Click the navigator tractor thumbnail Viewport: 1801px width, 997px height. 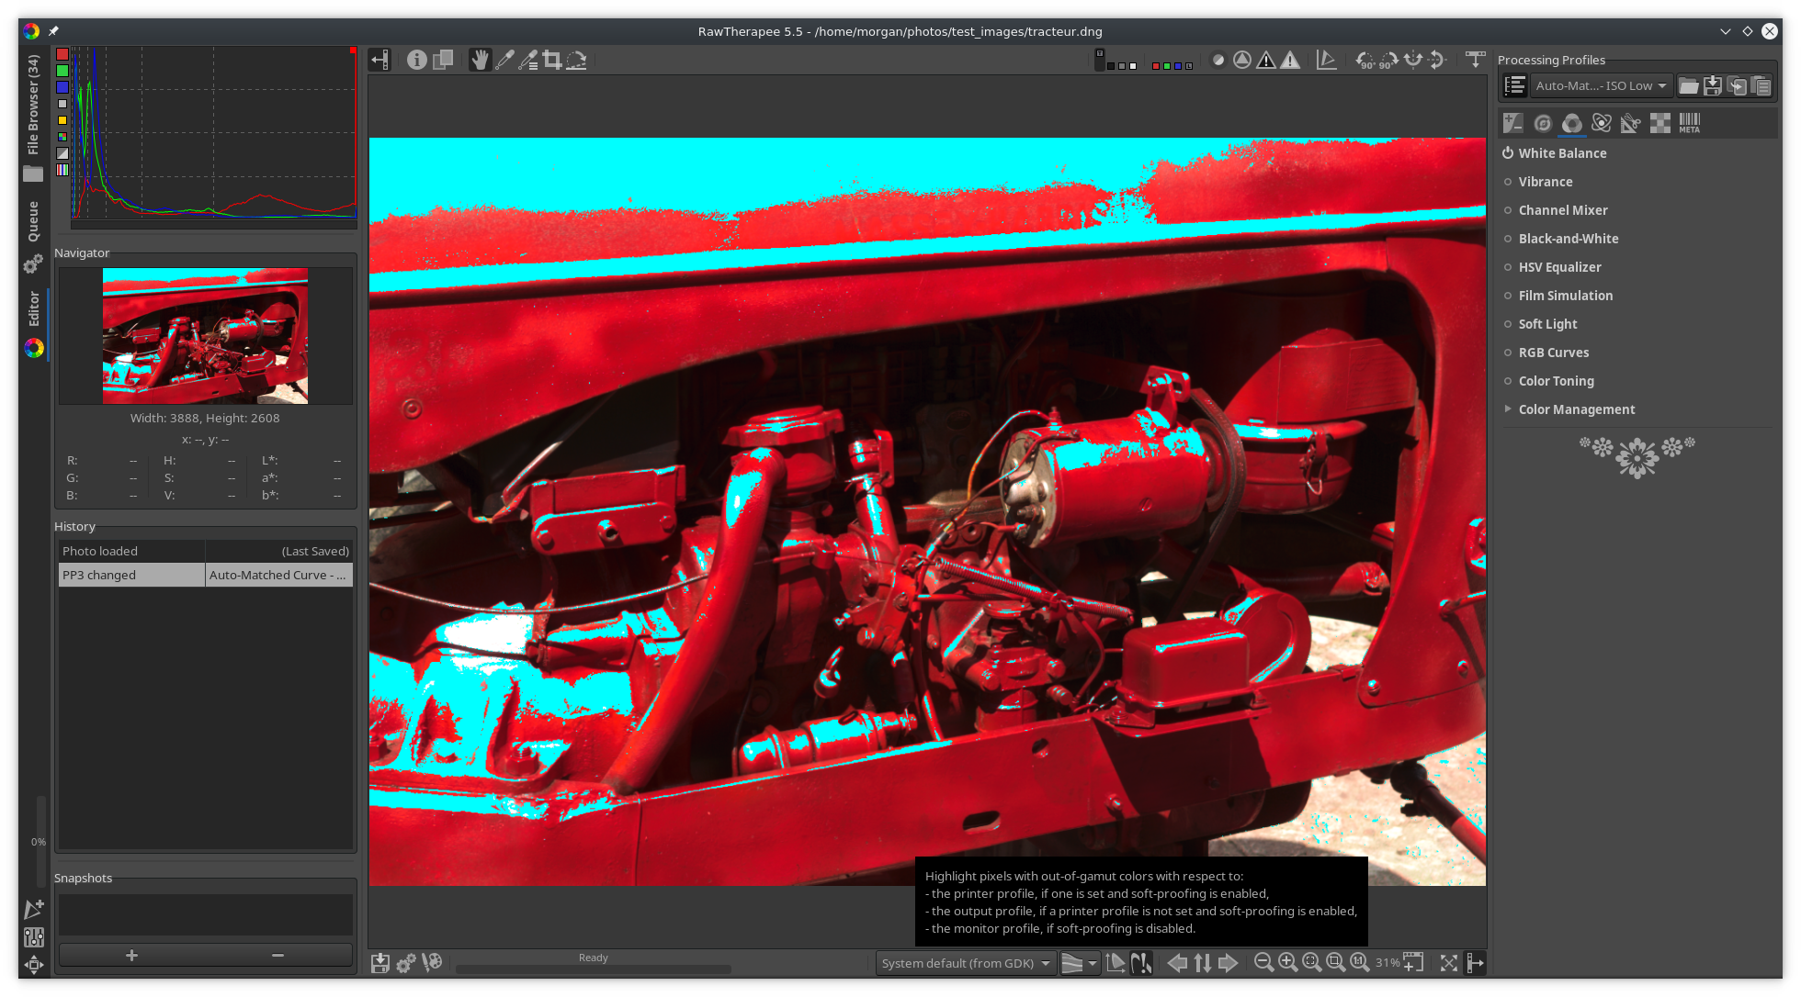(x=205, y=336)
